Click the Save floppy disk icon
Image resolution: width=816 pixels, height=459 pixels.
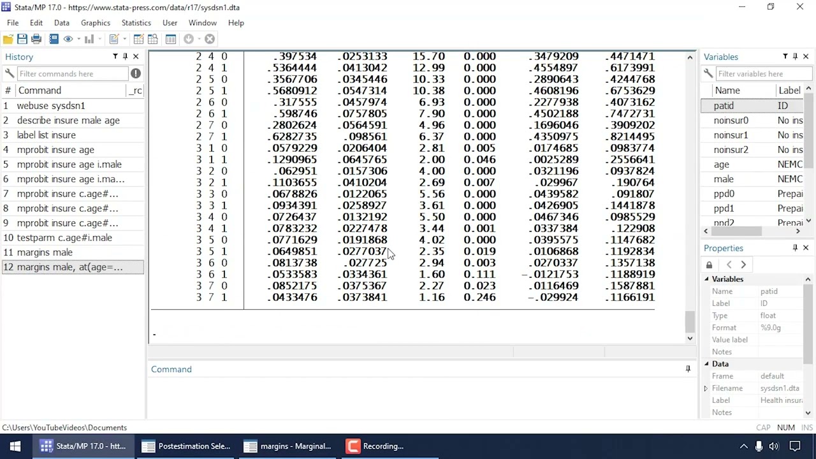click(22, 39)
